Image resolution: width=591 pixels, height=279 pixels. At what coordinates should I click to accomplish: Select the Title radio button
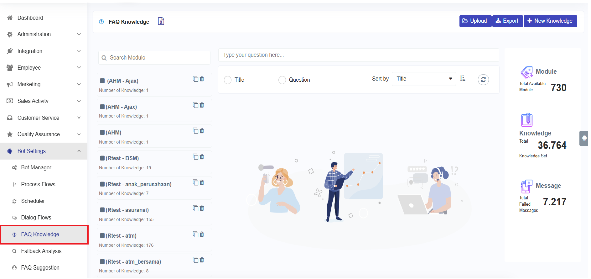pyautogui.click(x=228, y=80)
